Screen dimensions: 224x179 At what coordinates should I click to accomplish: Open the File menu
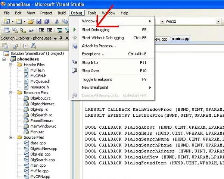click(x=7, y=13)
